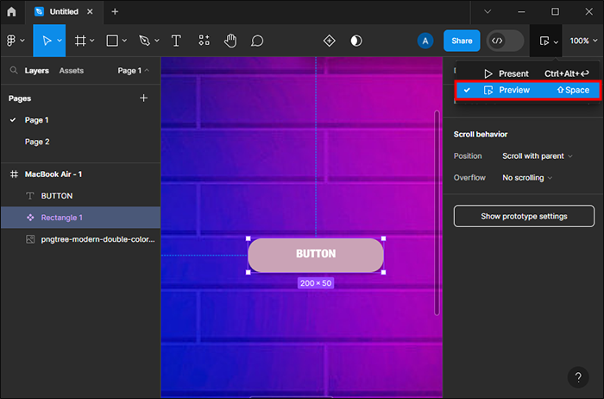604x399 pixels.
Task: Choose Present from the dropdown menu
Action: point(513,73)
